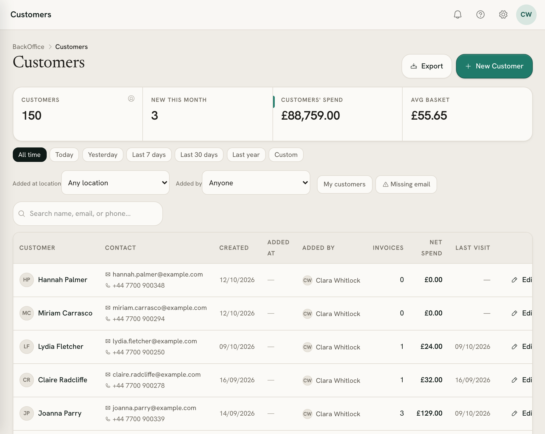Image resolution: width=545 pixels, height=434 pixels.
Task: Click Joanna Parry's JP avatar
Action: pos(27,413)
